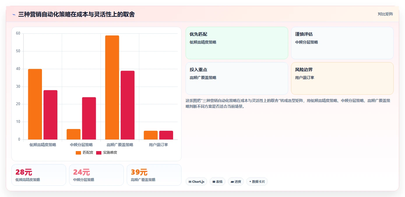405x197 pixels.
Task: Click the 表格 tag
Action: [x=218, y=182]
